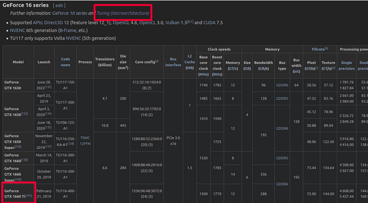Open the APIs link

click(x=38, y=23)
